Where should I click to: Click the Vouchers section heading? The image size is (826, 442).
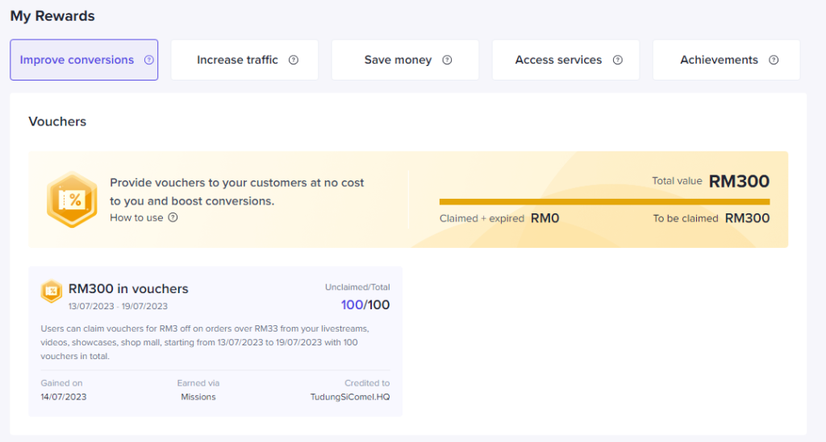coord(57,122)
